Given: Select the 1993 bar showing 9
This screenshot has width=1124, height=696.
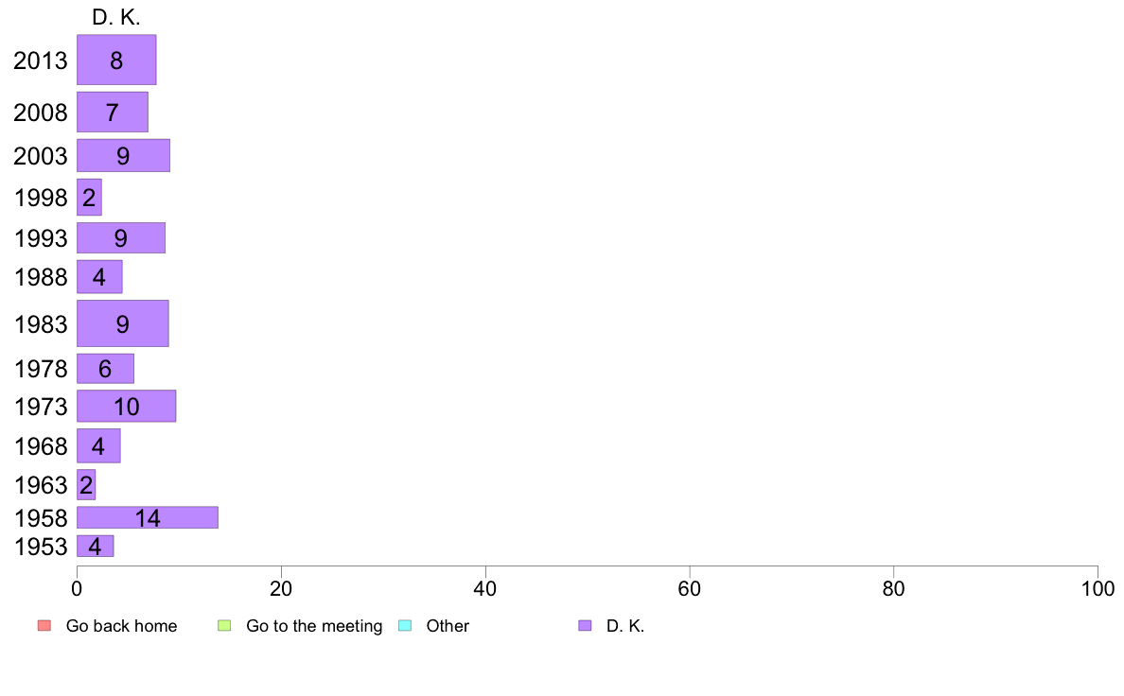Looking at the screenshot, I should 121,238.
